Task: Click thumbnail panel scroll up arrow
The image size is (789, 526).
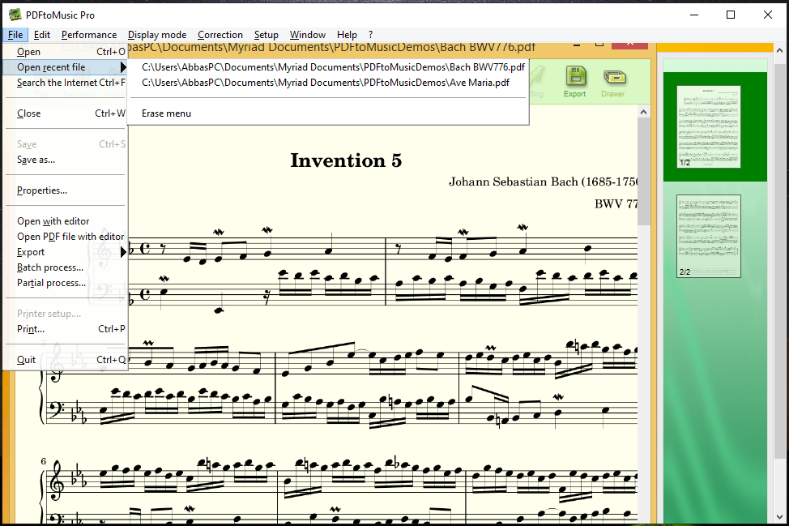Action: pos(779,50)
